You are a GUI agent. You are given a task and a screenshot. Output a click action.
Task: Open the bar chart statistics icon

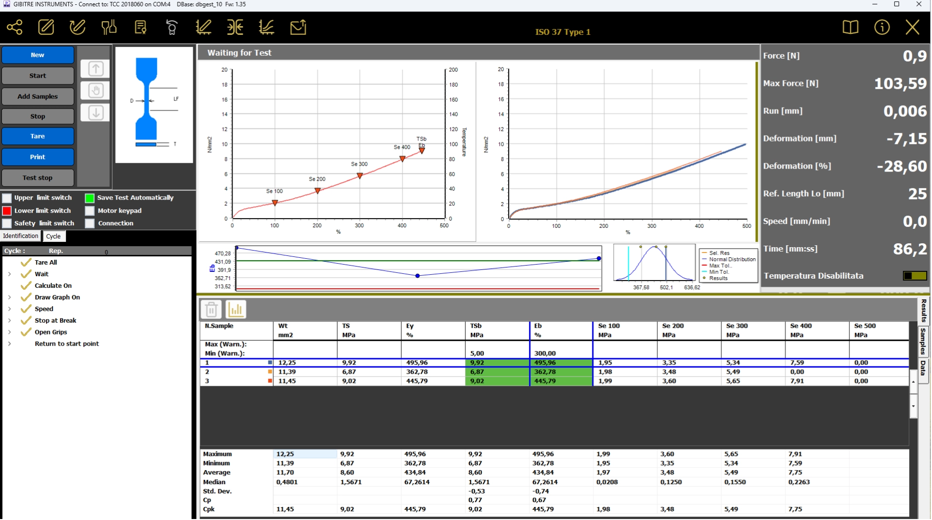236,309
